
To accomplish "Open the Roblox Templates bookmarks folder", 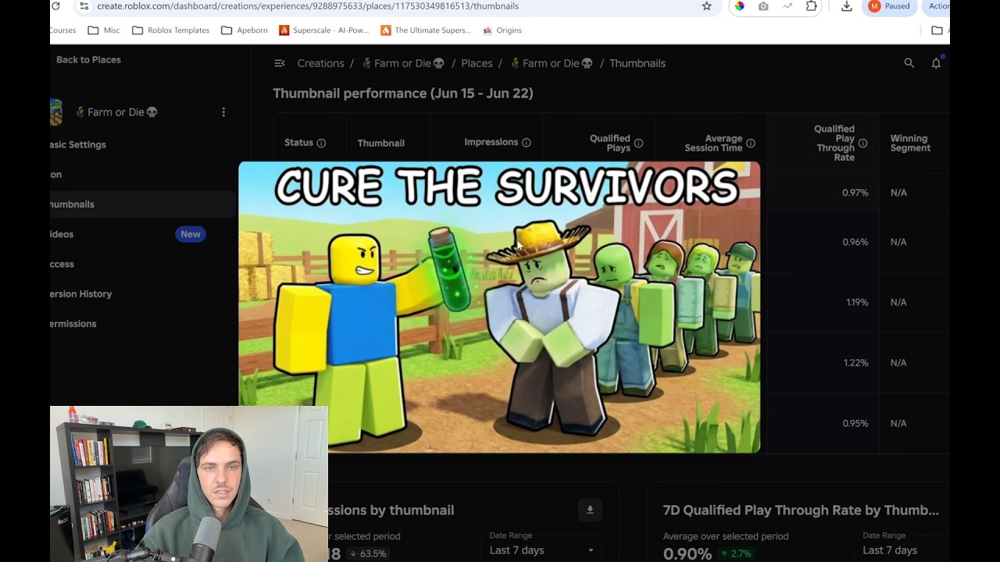I will [x=170, y=30].
